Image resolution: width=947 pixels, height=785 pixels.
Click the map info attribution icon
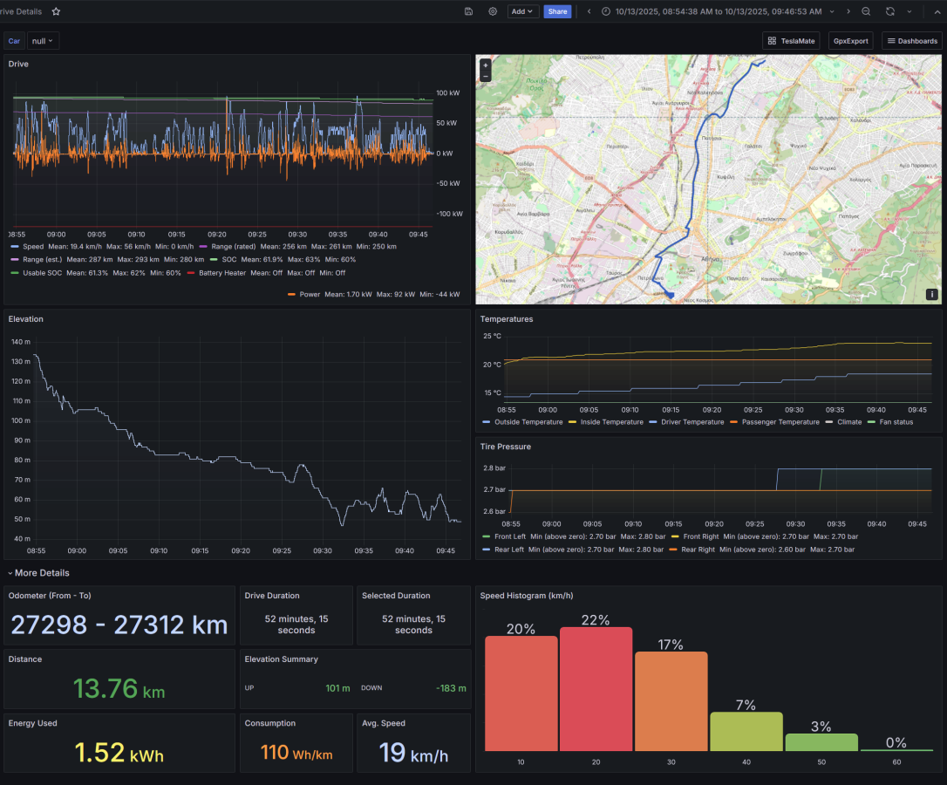(931, 295)
